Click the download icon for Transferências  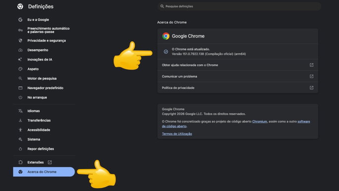coord(20,120)
